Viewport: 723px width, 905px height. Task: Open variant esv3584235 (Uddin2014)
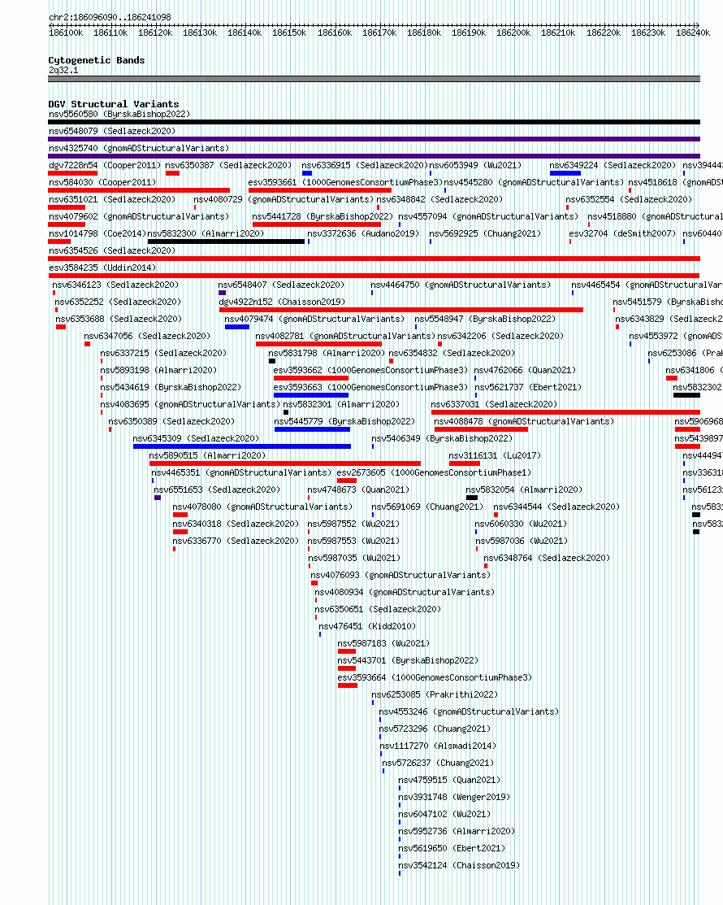pos(102,268)
